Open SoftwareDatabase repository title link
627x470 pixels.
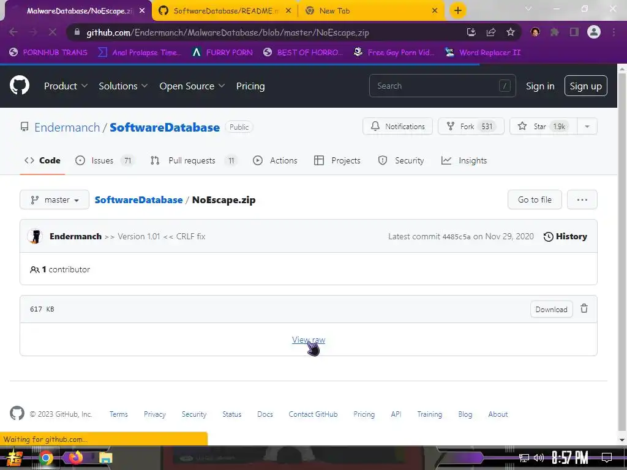(164, 127)
